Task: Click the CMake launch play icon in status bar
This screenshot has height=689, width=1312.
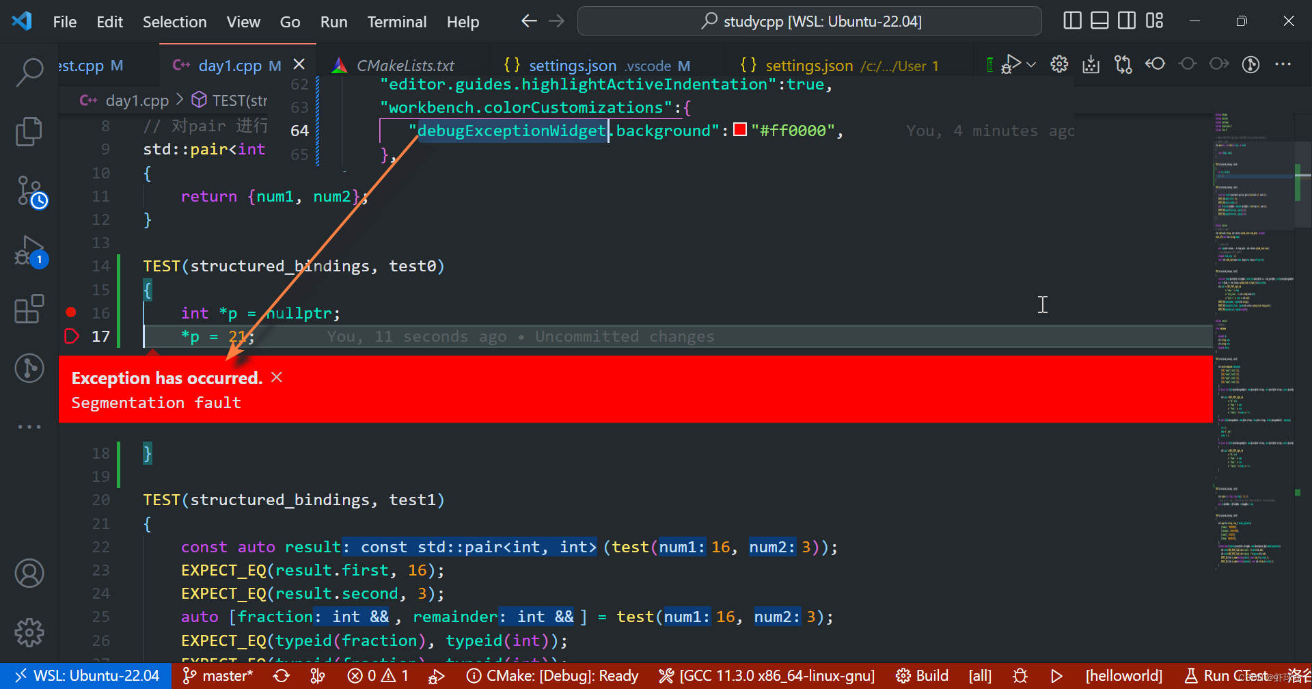Action: 1056,676
